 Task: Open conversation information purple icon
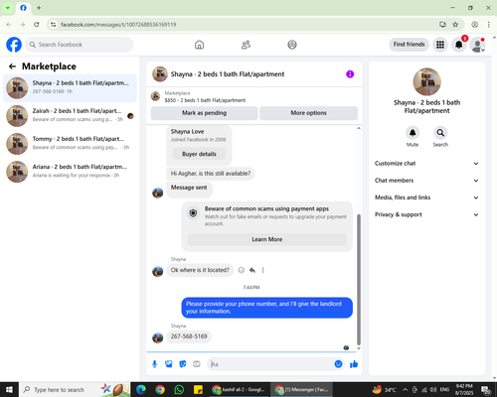[x=350, y=74]
